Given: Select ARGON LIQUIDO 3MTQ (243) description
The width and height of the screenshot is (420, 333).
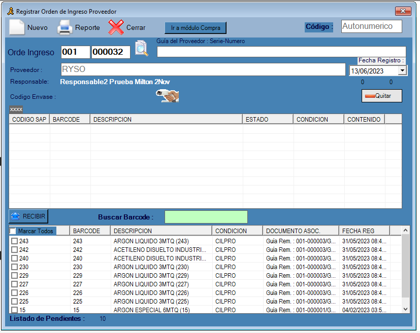Looking at the screenshot, I should 151,241.
